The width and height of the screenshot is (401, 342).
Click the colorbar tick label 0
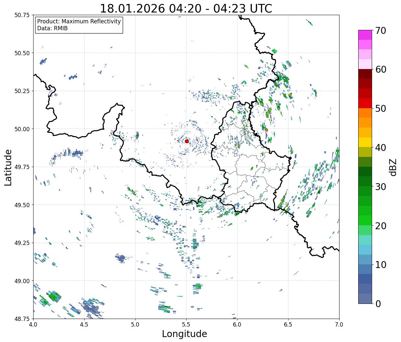378,304
